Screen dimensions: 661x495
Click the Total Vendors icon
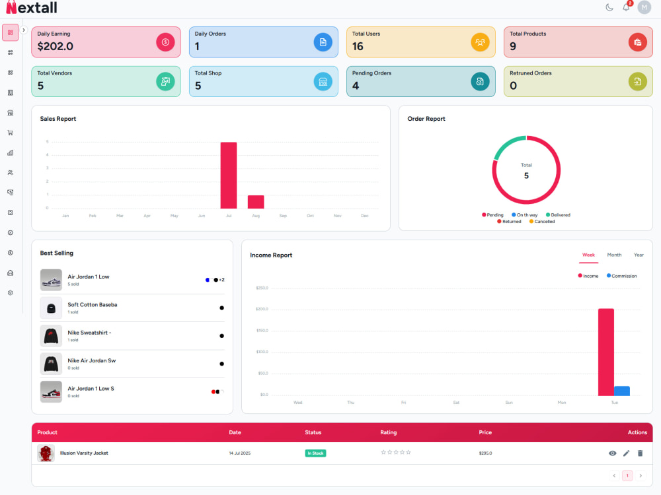pos(165,81)
